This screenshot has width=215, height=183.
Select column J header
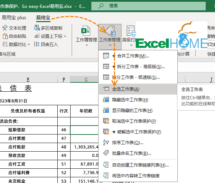[200, 80]
